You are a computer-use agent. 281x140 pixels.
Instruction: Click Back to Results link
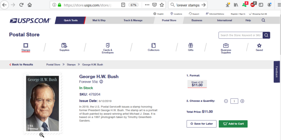pos(21,65)
